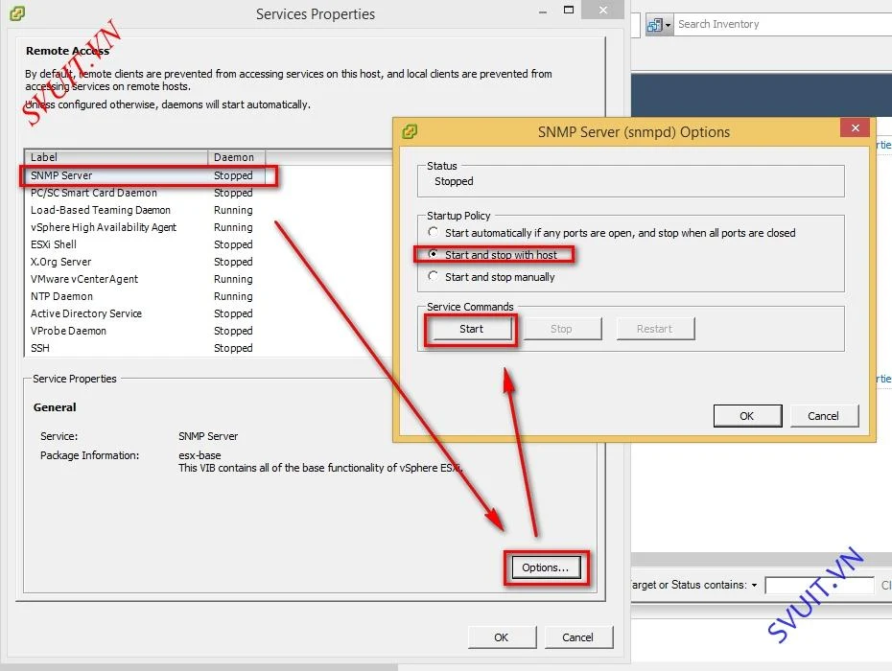Select 'Start automatically if any ports are open' radio
The height and width of the screenshot is (671, 892).
tap(434, 232)
